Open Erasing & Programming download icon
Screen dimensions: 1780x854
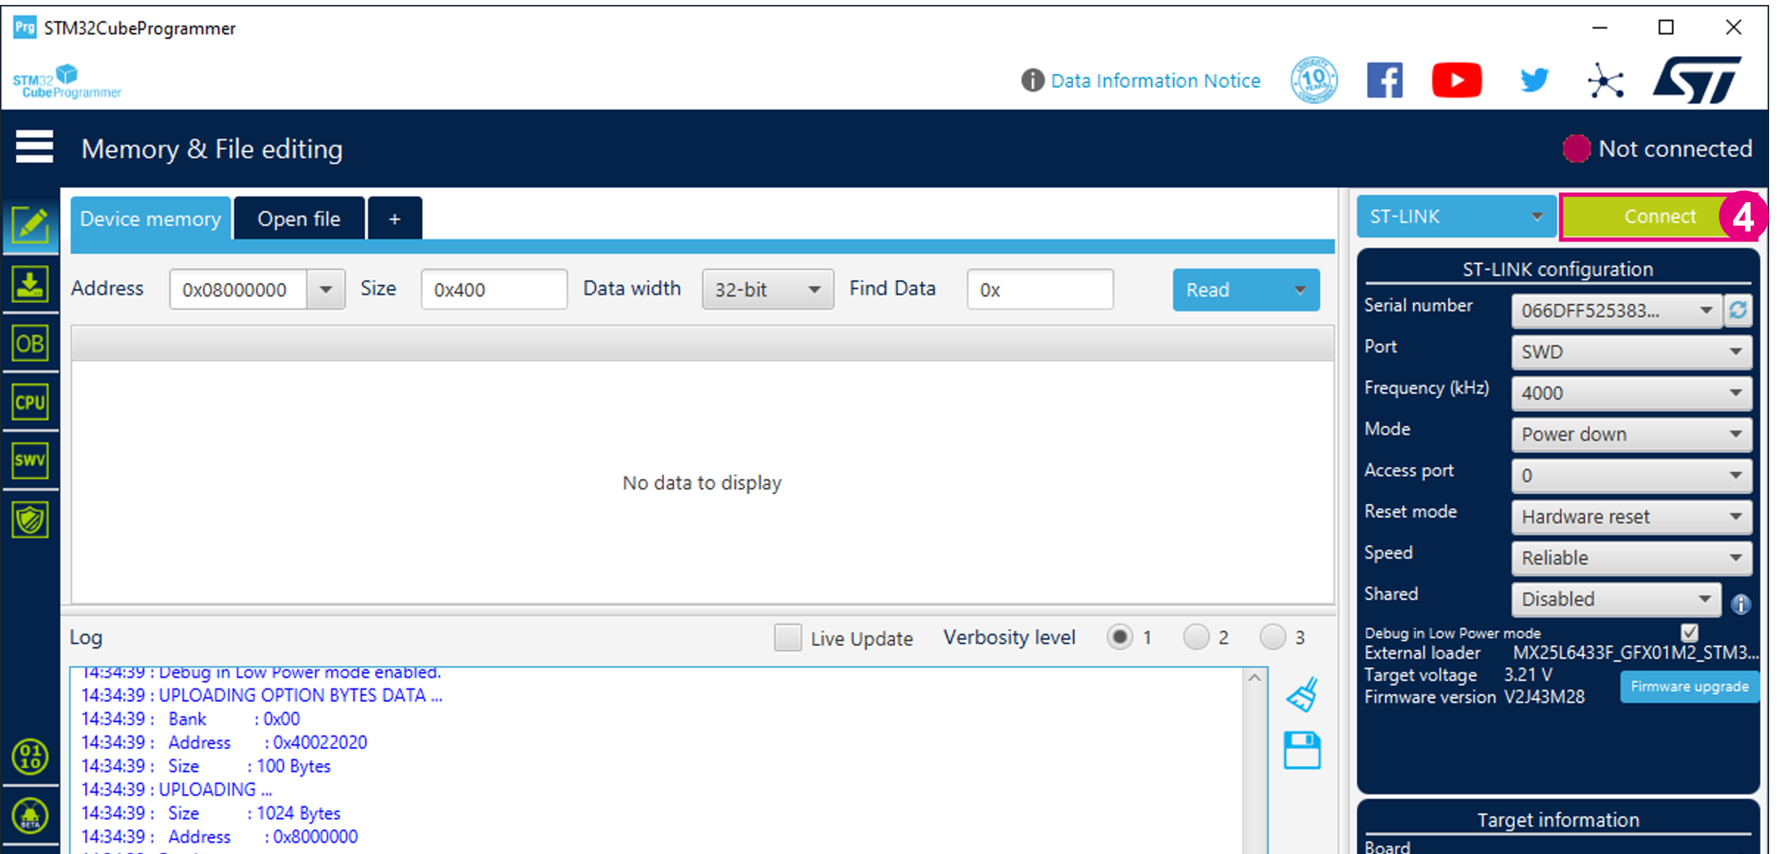pos(30,285)
